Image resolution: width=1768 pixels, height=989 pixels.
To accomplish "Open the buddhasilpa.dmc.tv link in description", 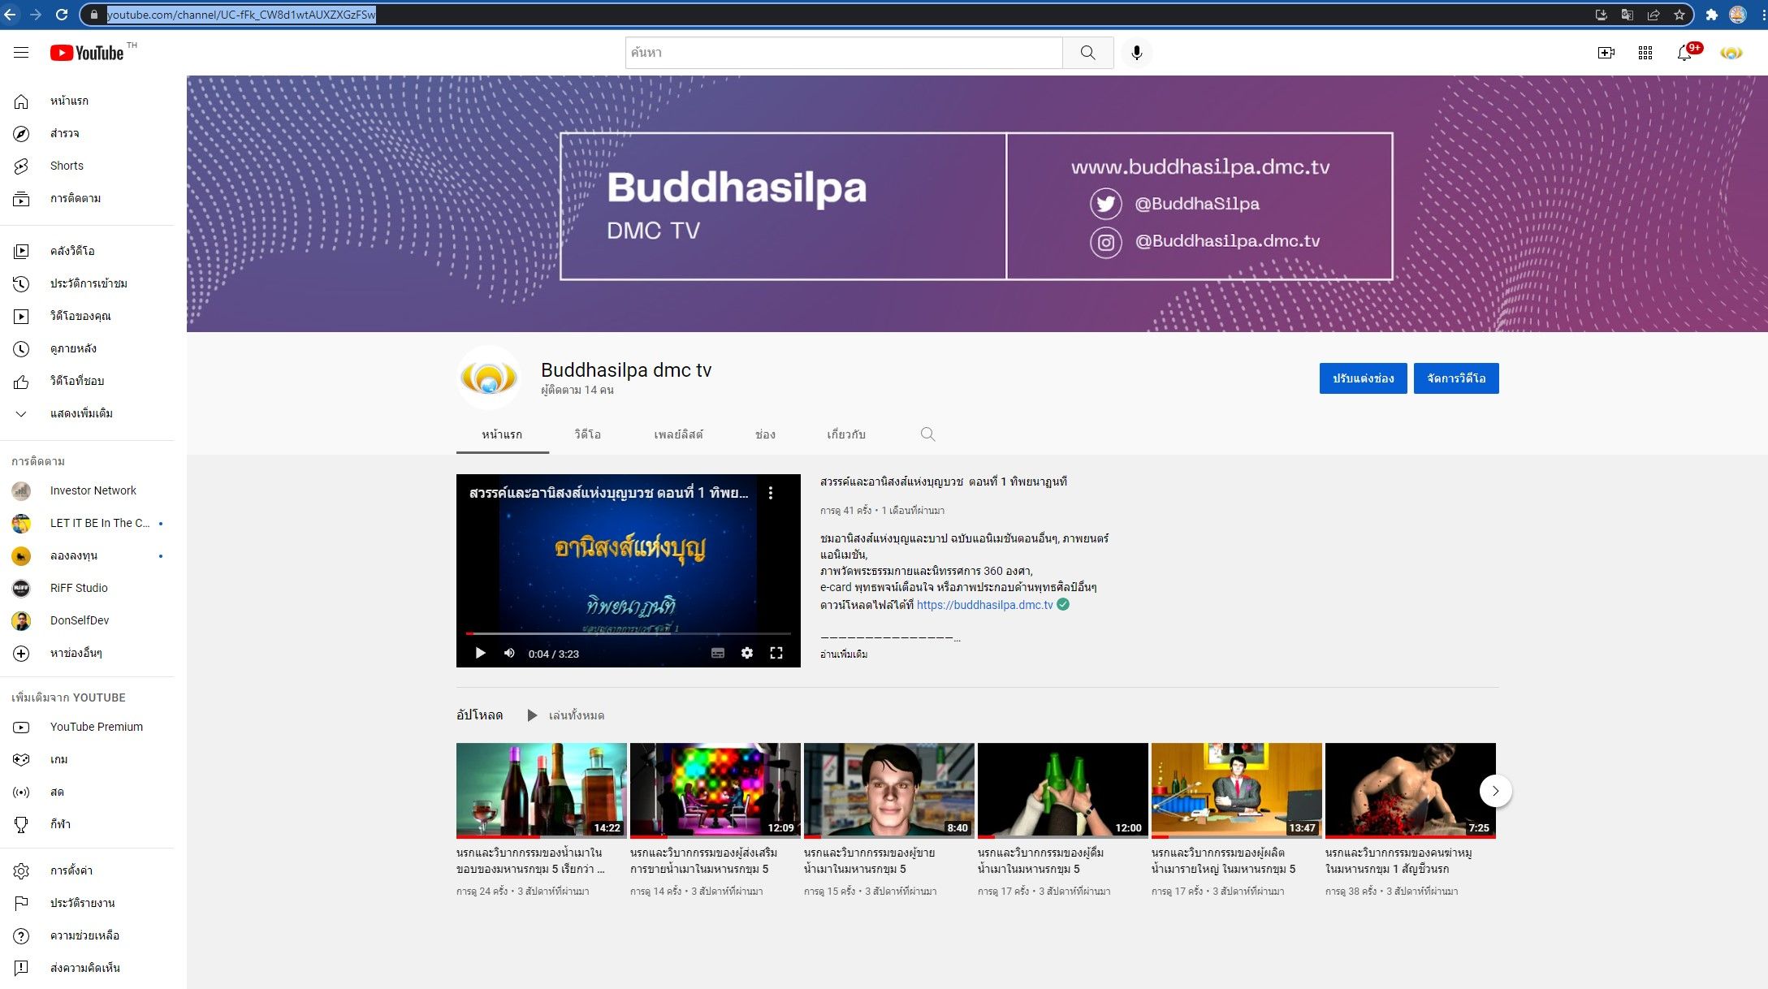I will click(x=984, y=605).
